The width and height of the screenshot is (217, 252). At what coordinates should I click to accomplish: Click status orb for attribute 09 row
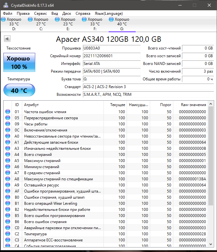[x=8, y=124]
